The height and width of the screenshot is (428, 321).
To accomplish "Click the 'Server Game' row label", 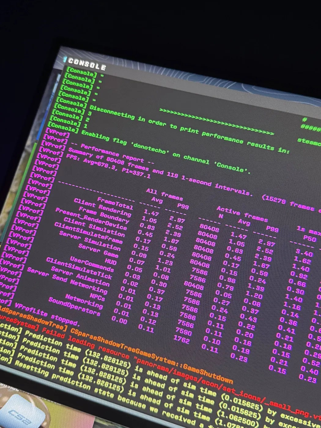I will 98,251.
